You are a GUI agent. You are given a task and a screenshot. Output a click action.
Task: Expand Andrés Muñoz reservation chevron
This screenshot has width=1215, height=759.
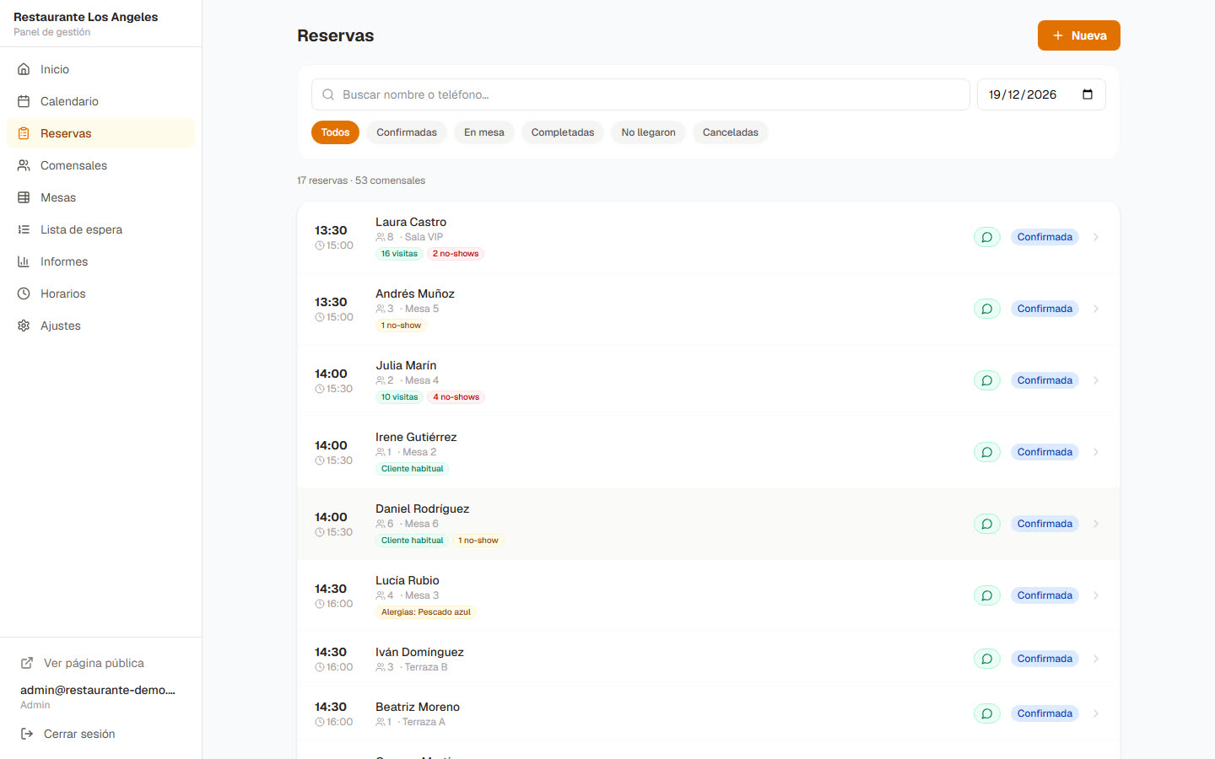pyautogui.click(x=1096, y=309)
